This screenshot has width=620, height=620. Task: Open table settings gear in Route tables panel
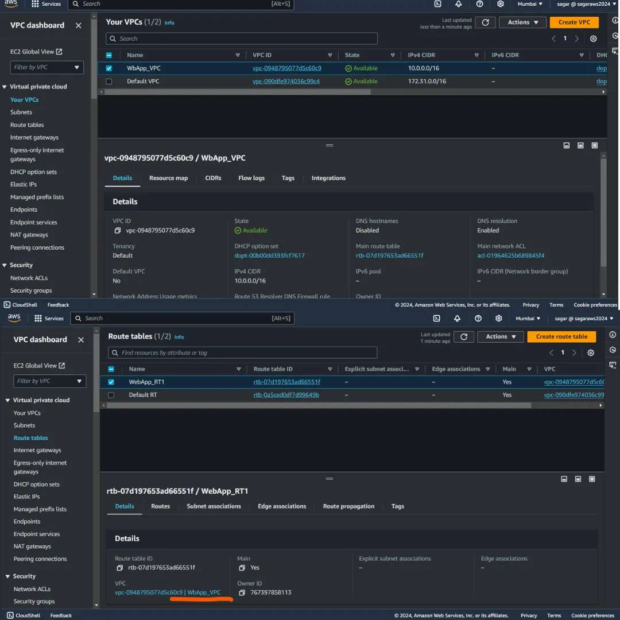coord(590,352)
